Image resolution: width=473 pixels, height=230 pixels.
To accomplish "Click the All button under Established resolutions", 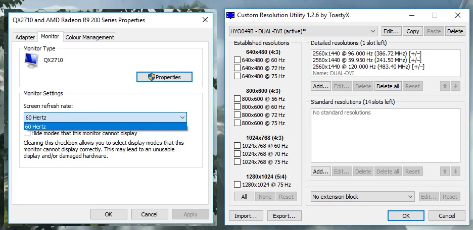I will [x=244, y=197].
